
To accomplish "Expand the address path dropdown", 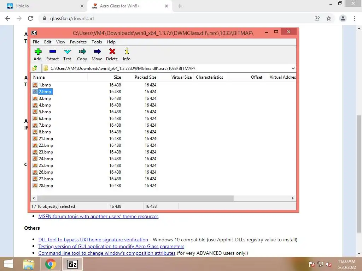I will click(293, 68).
